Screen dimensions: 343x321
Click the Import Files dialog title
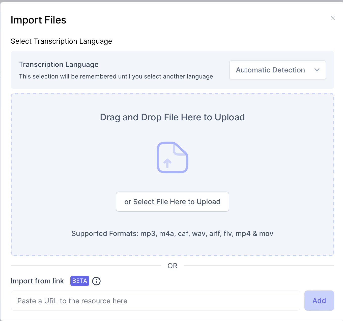click(x=38, y=20)
